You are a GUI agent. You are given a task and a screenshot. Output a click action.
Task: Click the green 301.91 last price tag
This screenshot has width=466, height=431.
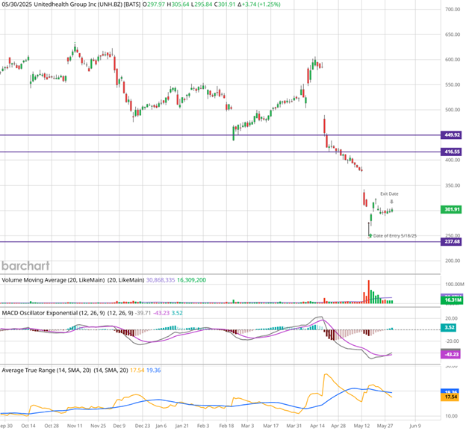[452, 209]
